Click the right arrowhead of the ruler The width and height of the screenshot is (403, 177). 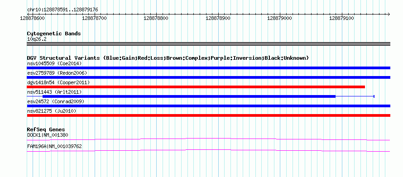(389, 14)
